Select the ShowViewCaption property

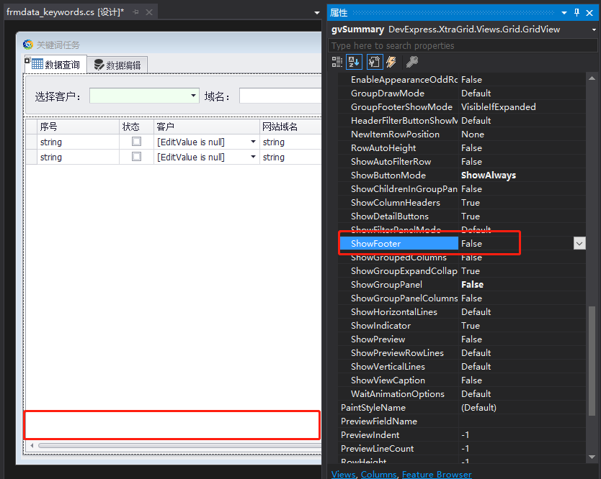[388, 380]
